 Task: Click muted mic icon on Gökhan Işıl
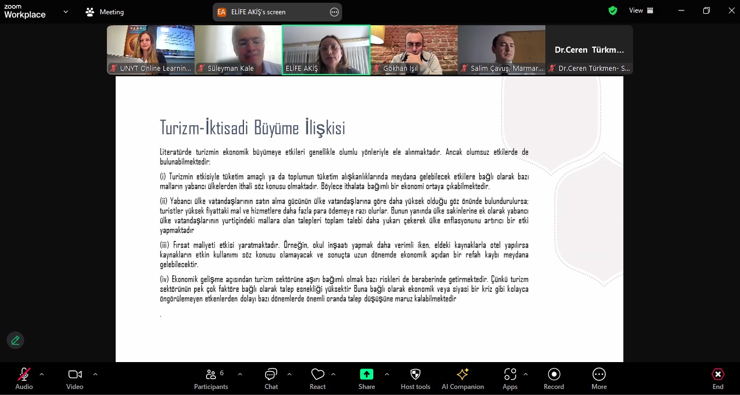tap(377, 69)
